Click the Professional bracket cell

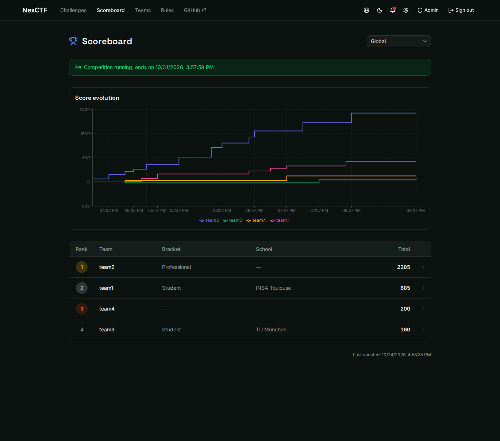click(x=176, y=267)
